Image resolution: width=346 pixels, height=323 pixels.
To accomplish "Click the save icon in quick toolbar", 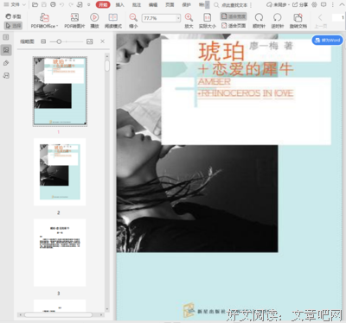I will click(44, 4).
